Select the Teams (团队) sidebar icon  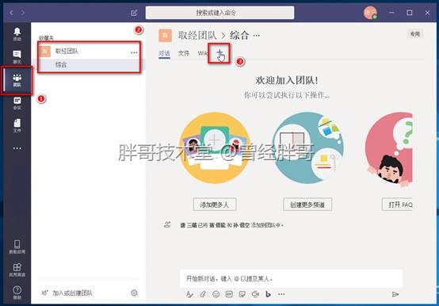(x=17, y=80)
